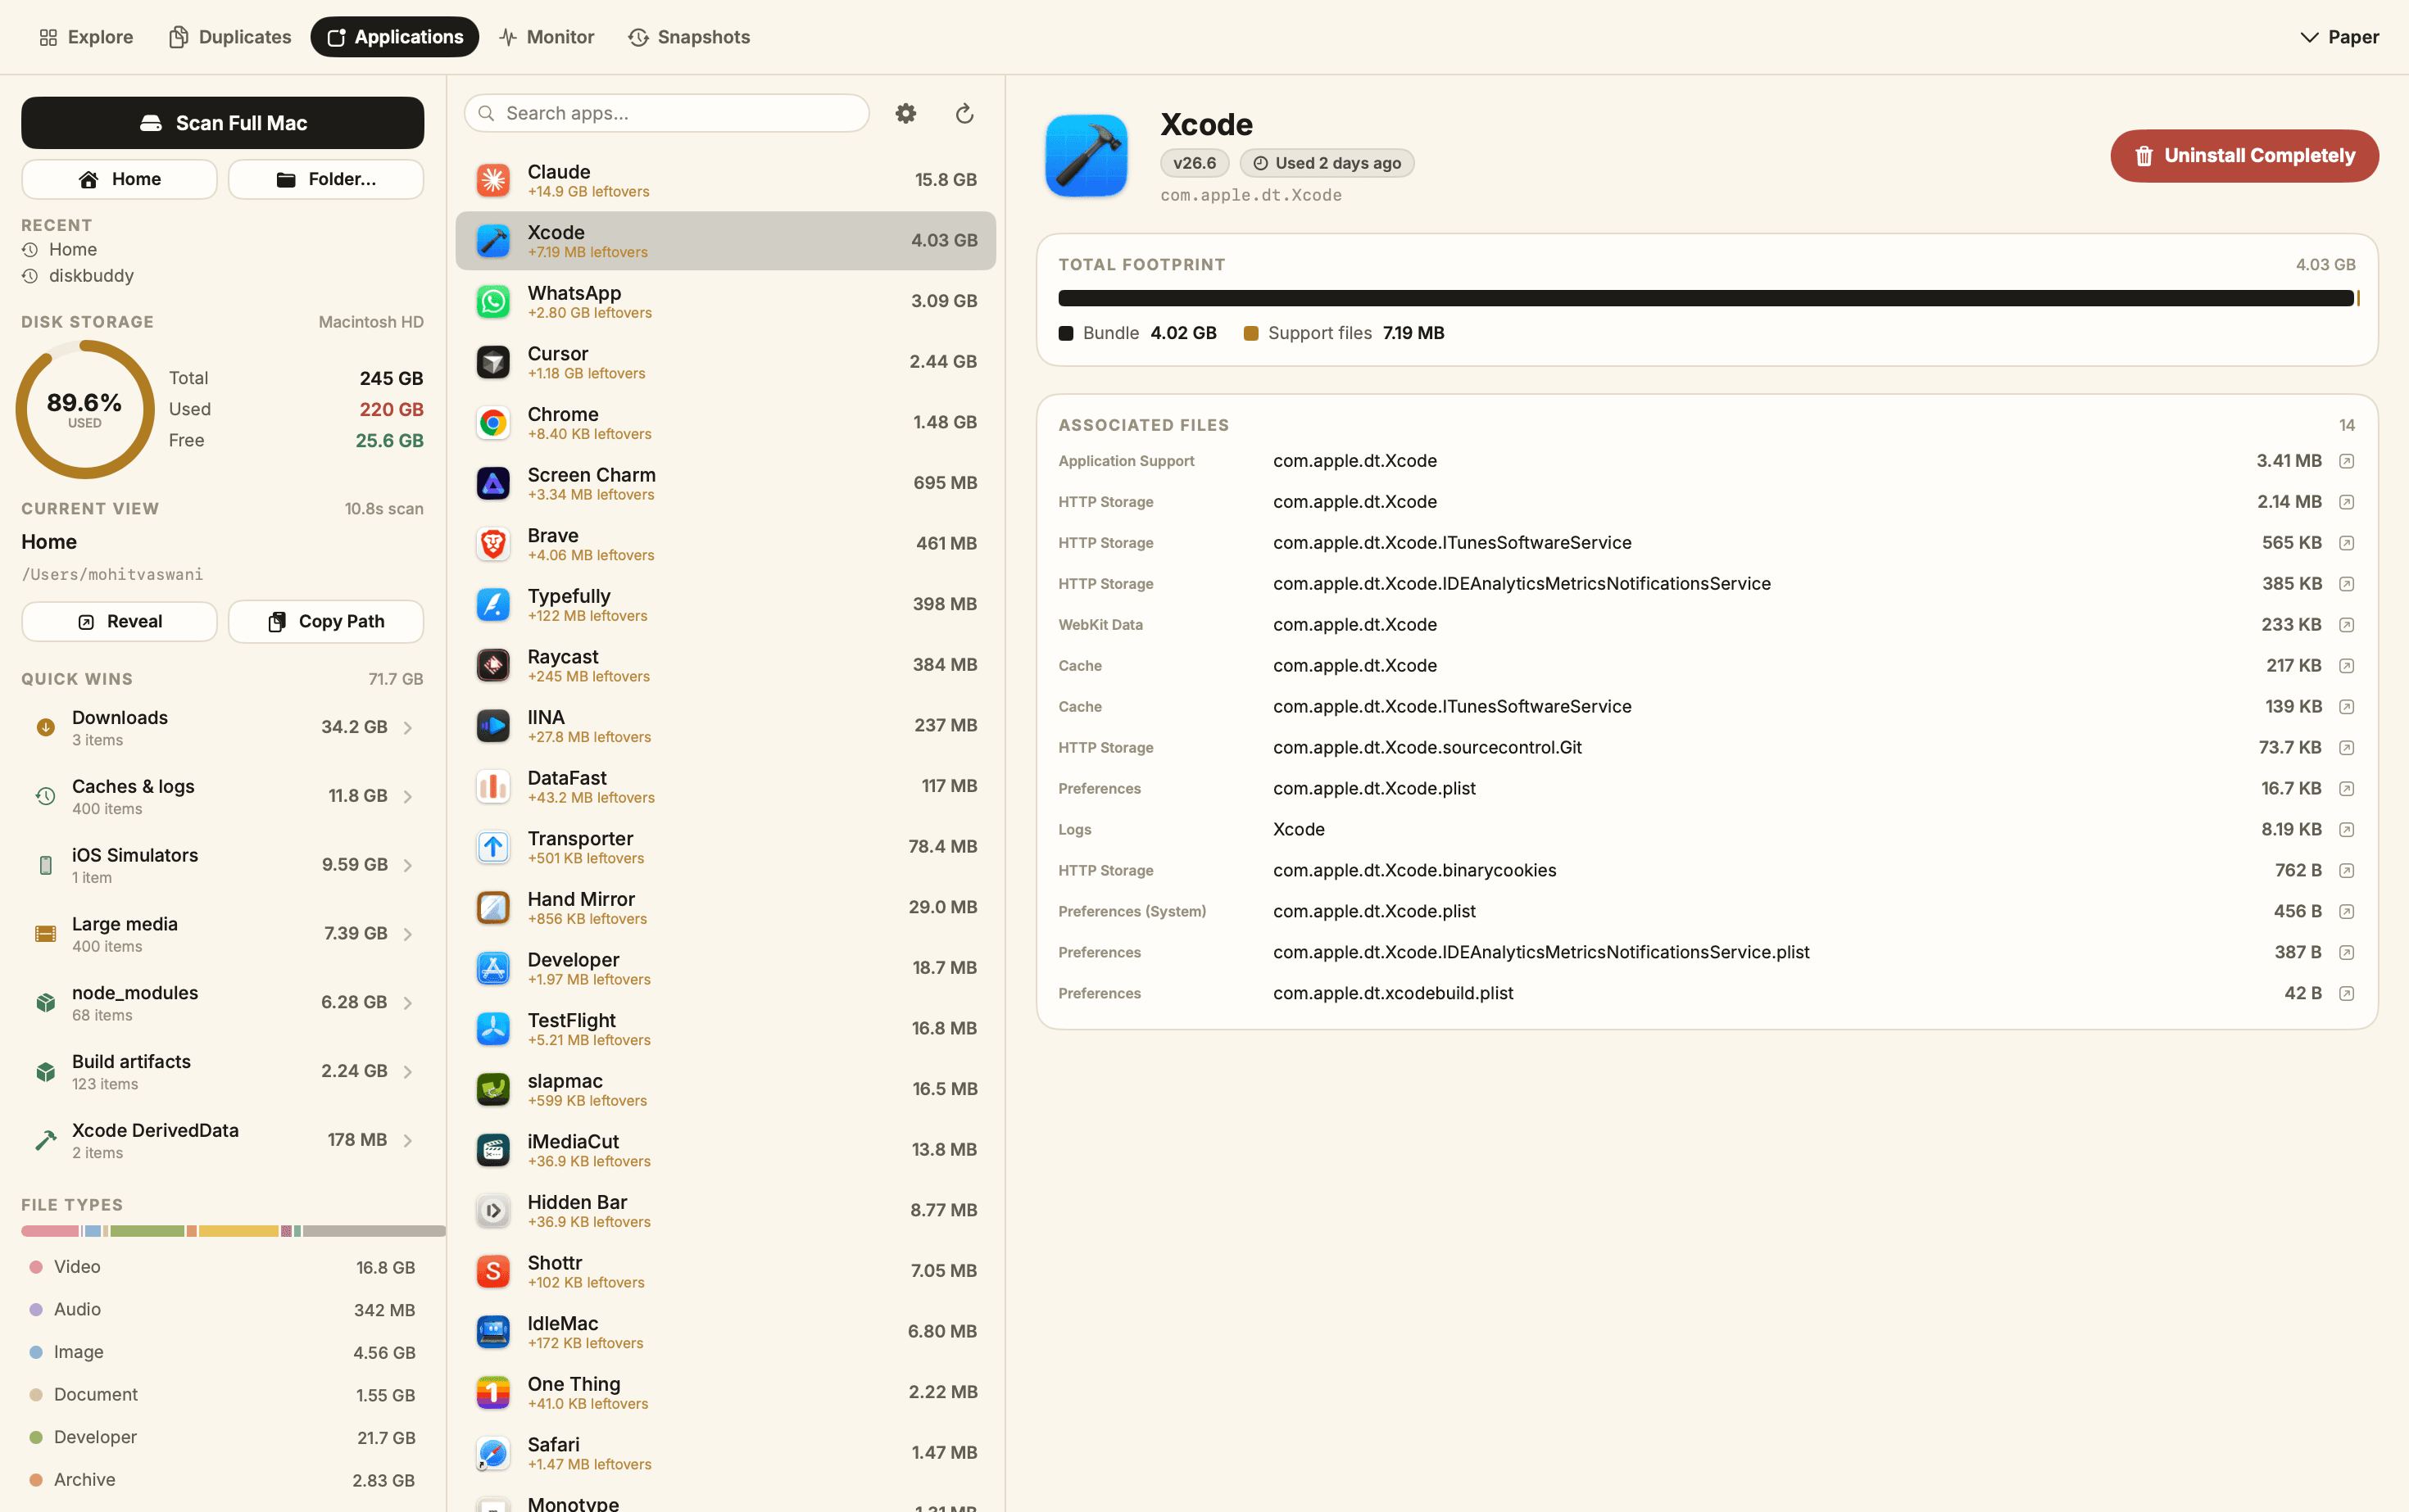The image size is (2409, 1512).
Task: Click the 89.6% used disk ring
Action: click(x=85, y=409)
